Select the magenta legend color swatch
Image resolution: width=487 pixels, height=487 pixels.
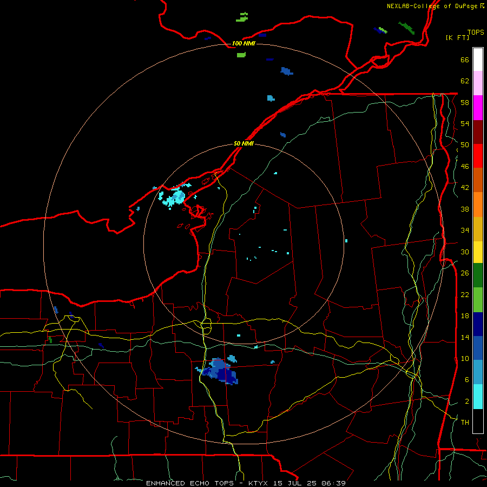(478, 108)
